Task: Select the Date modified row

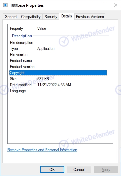Action: (x=58, y=85)
